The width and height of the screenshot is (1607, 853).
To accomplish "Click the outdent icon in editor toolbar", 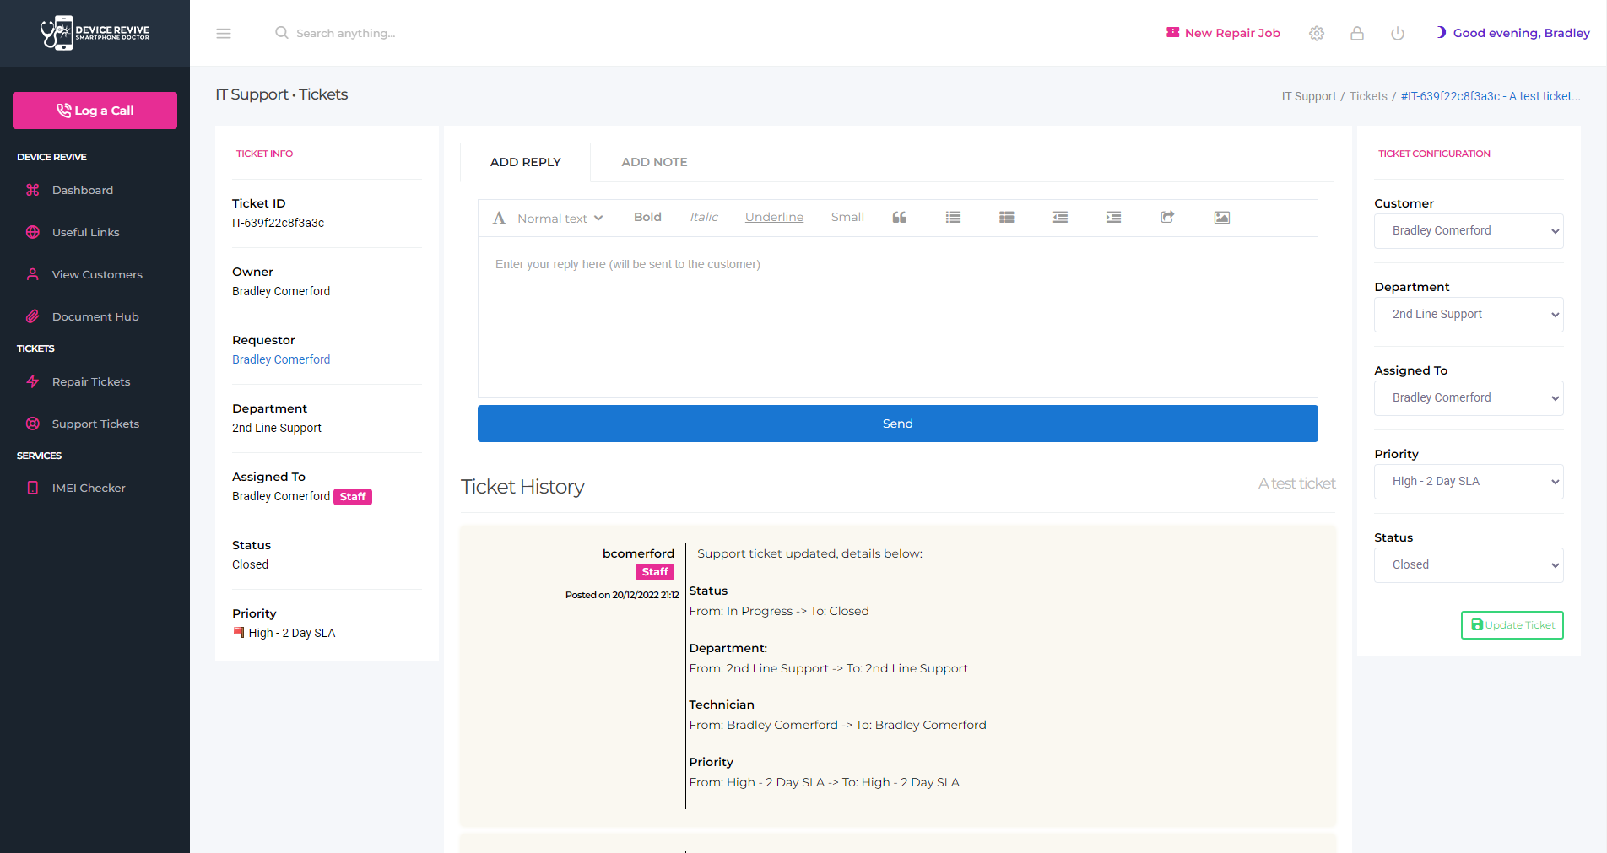I will tap(1060, 218).
